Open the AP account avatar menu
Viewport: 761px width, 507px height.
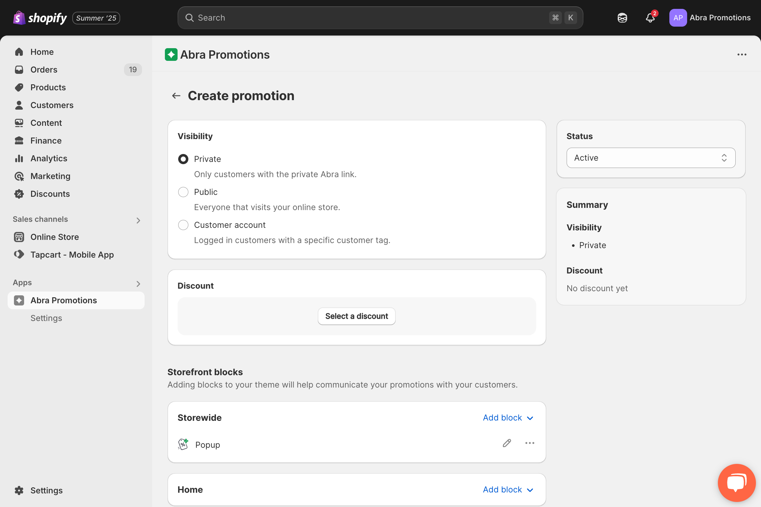pyautogui.click(x=678, y=18)
